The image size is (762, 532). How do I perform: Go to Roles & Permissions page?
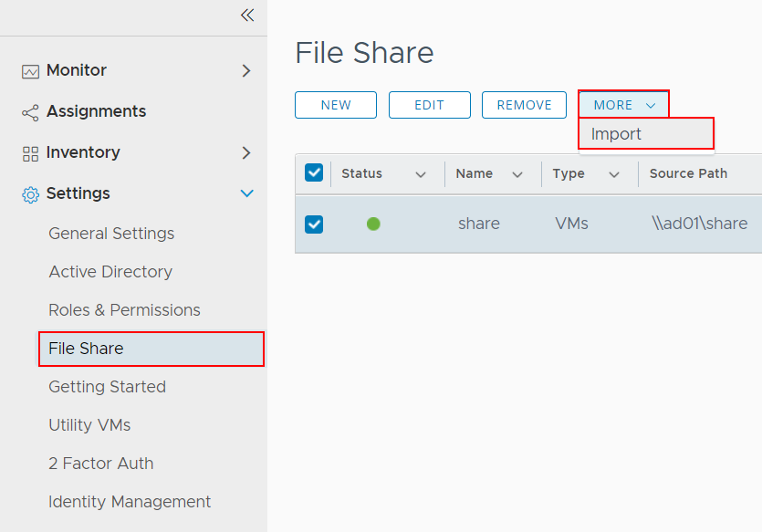pos(124,310)
